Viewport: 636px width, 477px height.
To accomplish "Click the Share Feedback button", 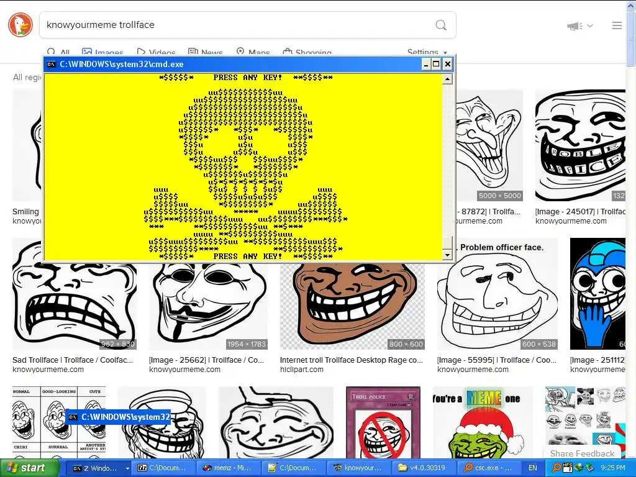I will [582, 453].
